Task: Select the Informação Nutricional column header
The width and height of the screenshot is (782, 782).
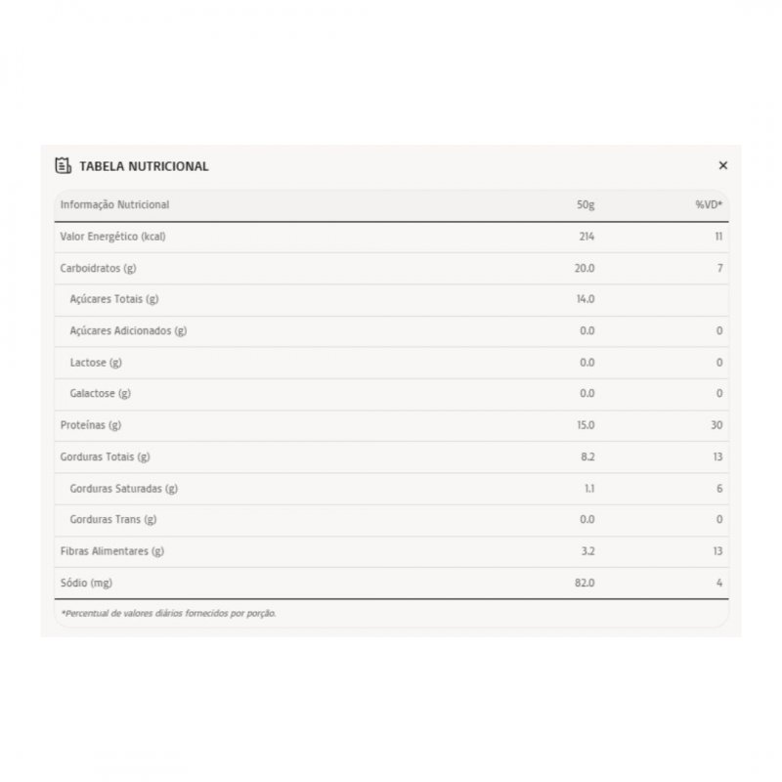Action: pos(115,205)
